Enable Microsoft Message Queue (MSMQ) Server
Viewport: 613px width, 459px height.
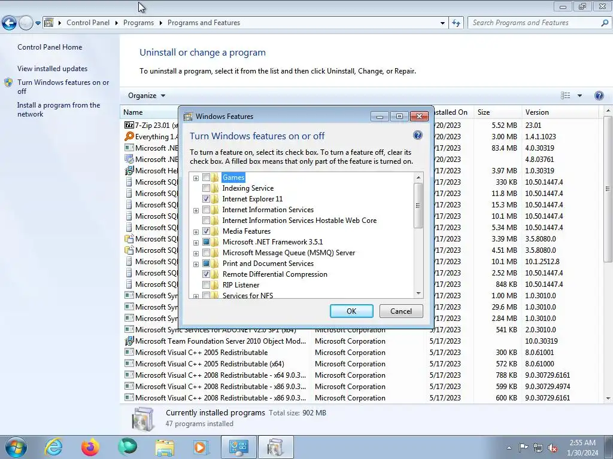206,253
